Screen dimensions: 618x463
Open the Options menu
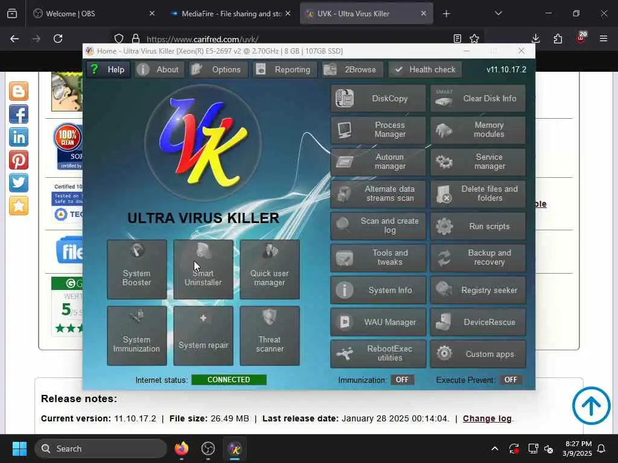click(218, 70)
